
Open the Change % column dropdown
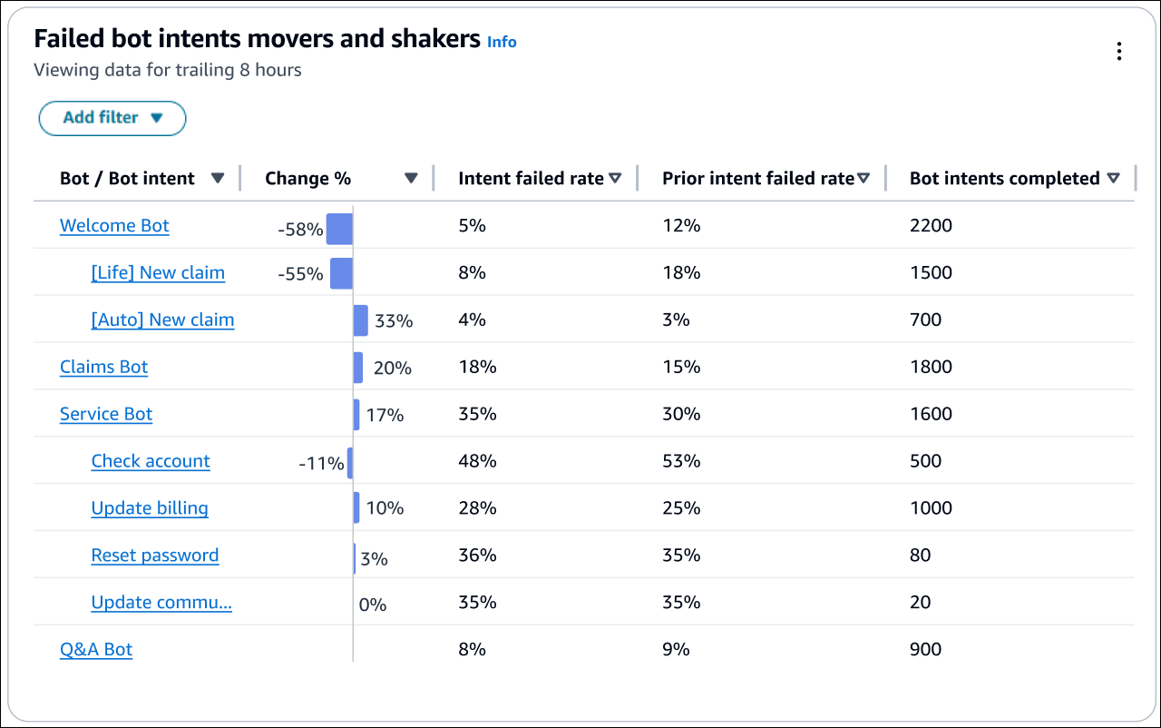411,178
